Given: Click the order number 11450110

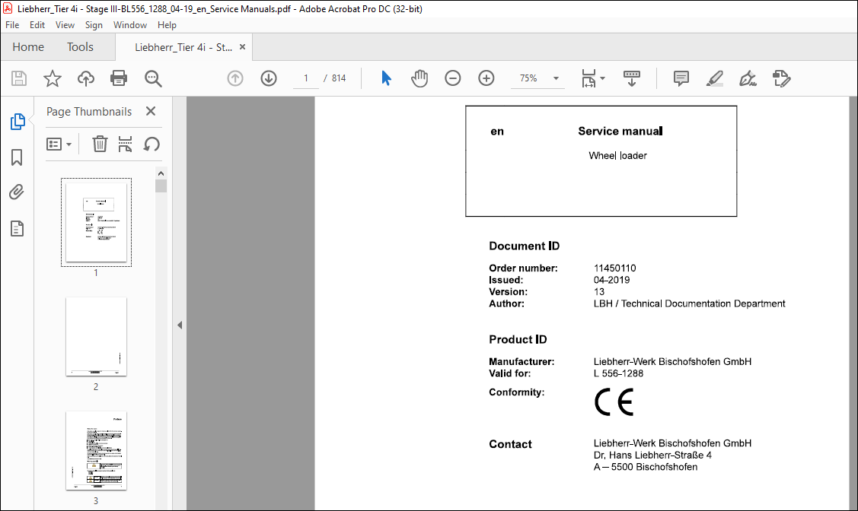Looking at the screenshot, I should (x=615, y=268).
